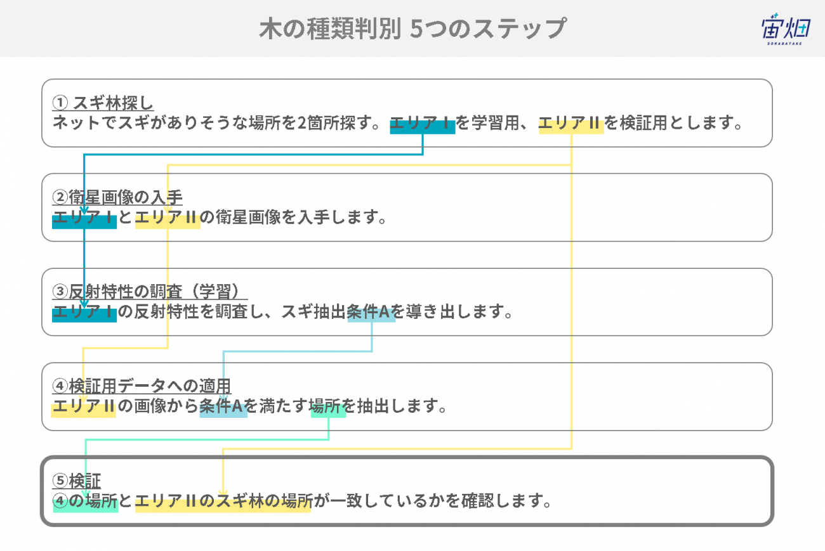This screenshot has width=825, height=551.
Task: Click the title 木の種類判別 5つのステップ
Action: [x=412, y=29]
